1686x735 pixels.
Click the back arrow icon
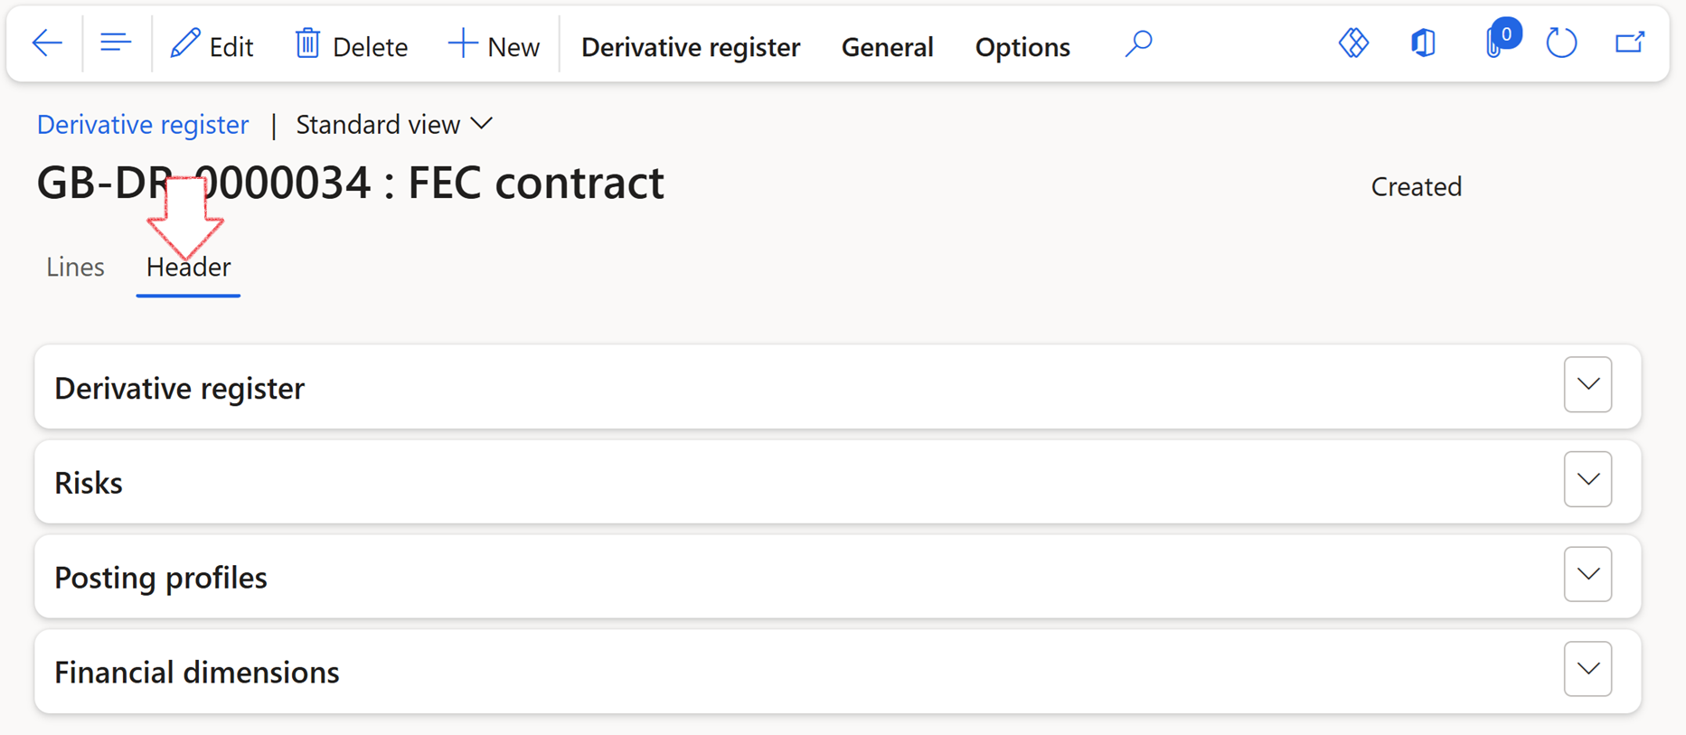tap(46, 43)
